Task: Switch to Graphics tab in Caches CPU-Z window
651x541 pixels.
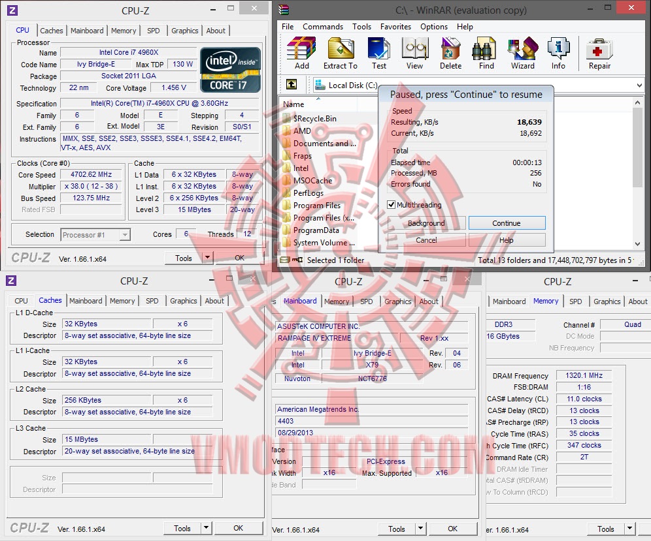Action: tap(183, 301)
